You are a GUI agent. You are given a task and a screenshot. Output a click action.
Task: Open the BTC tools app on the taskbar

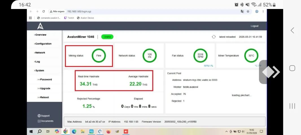coord(91,132)
